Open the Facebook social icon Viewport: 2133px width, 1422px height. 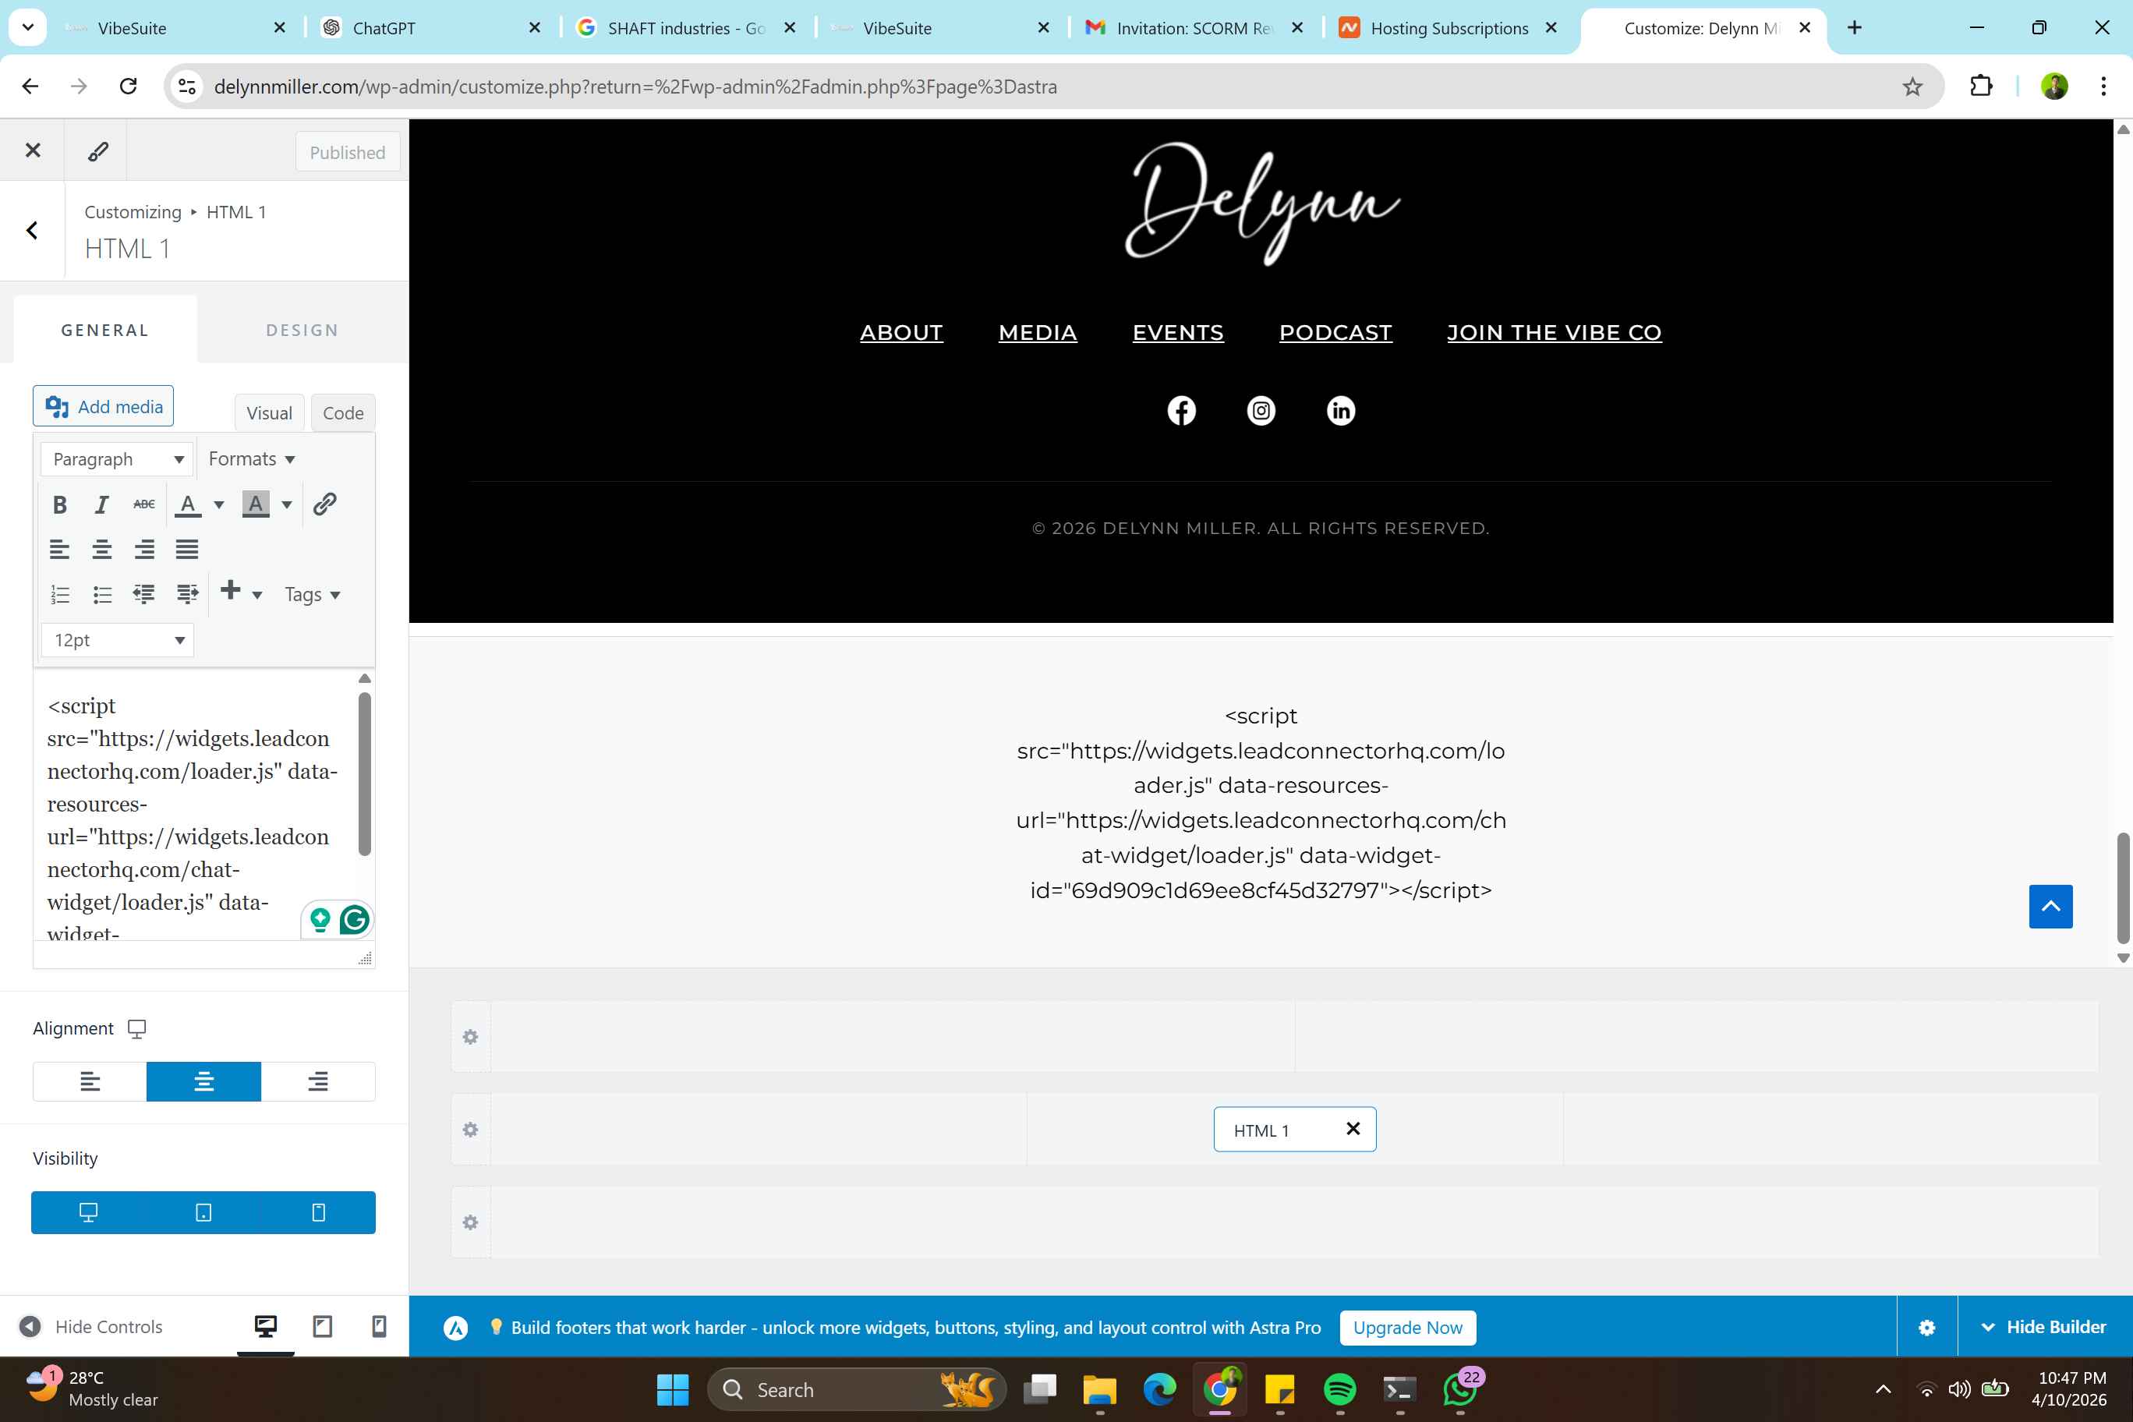pyautogui.click(x=1181, y=411)
